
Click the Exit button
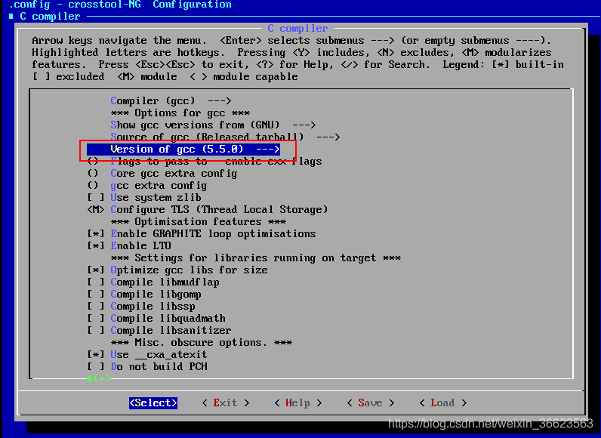[225, 403]
